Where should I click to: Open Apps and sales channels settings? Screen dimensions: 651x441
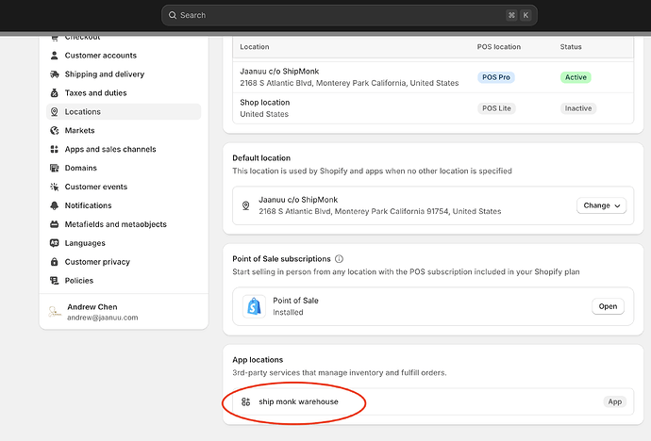click(x=124, y=149)
